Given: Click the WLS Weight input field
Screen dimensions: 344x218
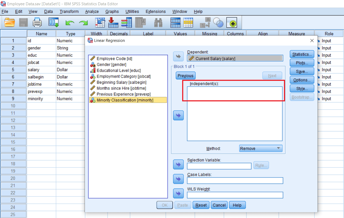Looking at the screenshot, I should (x=235, y=195).
